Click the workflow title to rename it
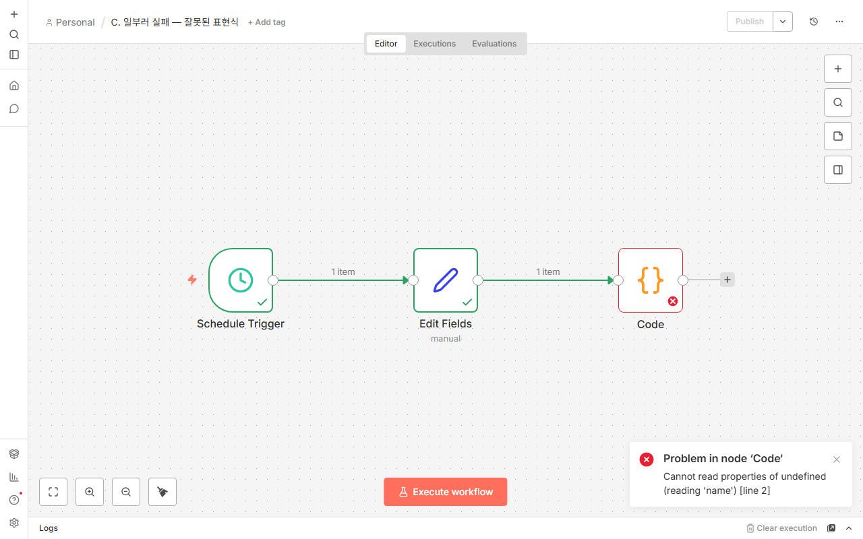The height and width of the screenshot is (539, 863). tap(175, 22)
